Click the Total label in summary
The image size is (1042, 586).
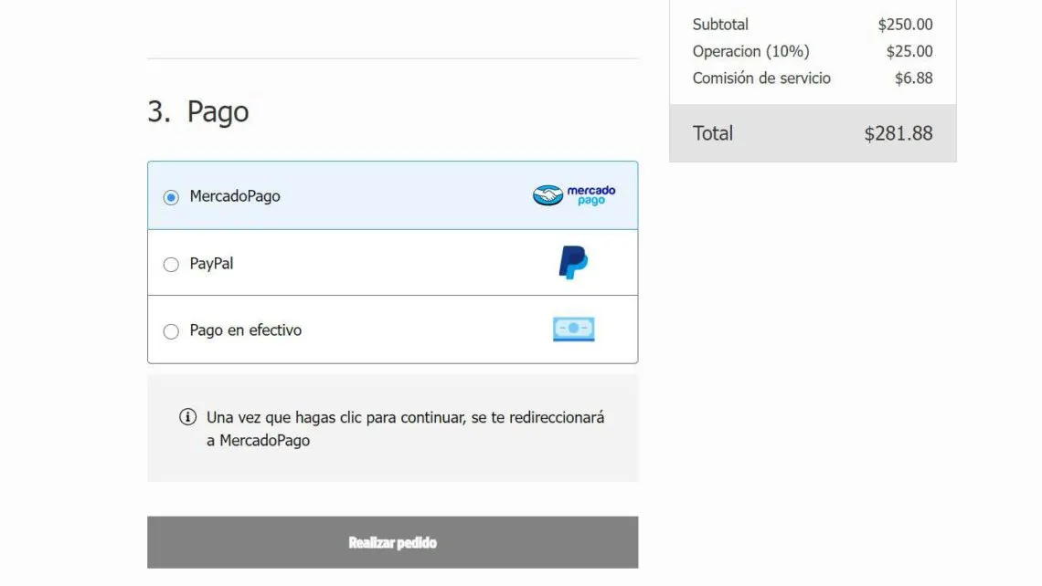(713, 133)
